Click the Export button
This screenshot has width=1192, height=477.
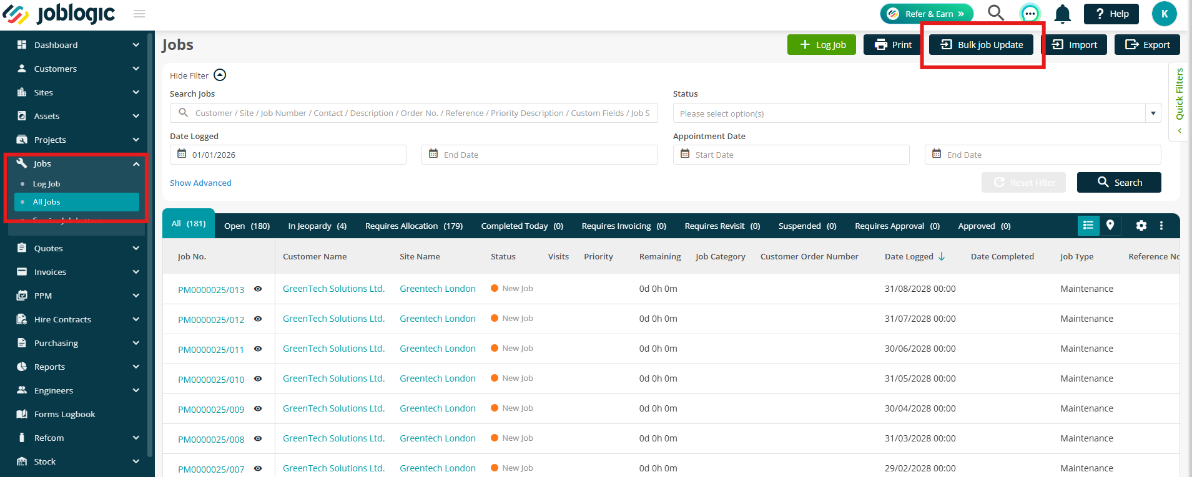point(1147,45)
